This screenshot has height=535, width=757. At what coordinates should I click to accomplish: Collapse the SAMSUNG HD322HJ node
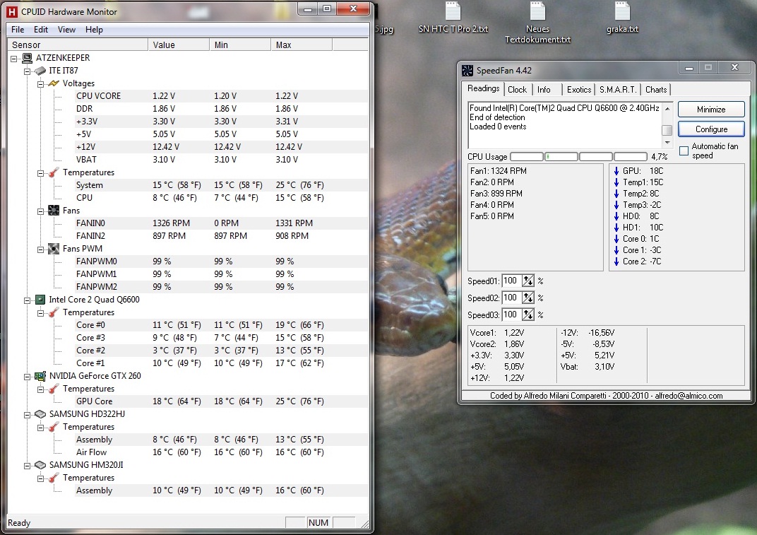pos(28,415)
